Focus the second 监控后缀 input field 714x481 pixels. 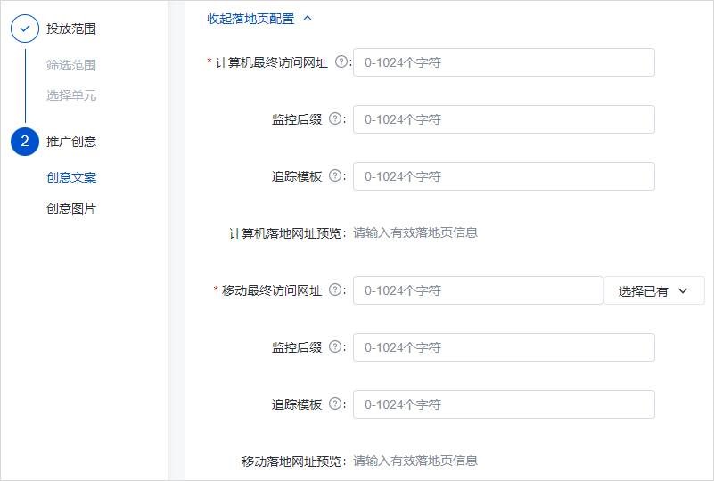(x=504, y=347)
